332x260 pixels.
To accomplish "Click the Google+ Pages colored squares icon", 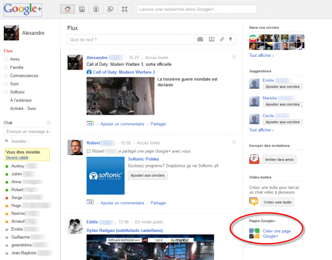I will click(x=255, y=234).
